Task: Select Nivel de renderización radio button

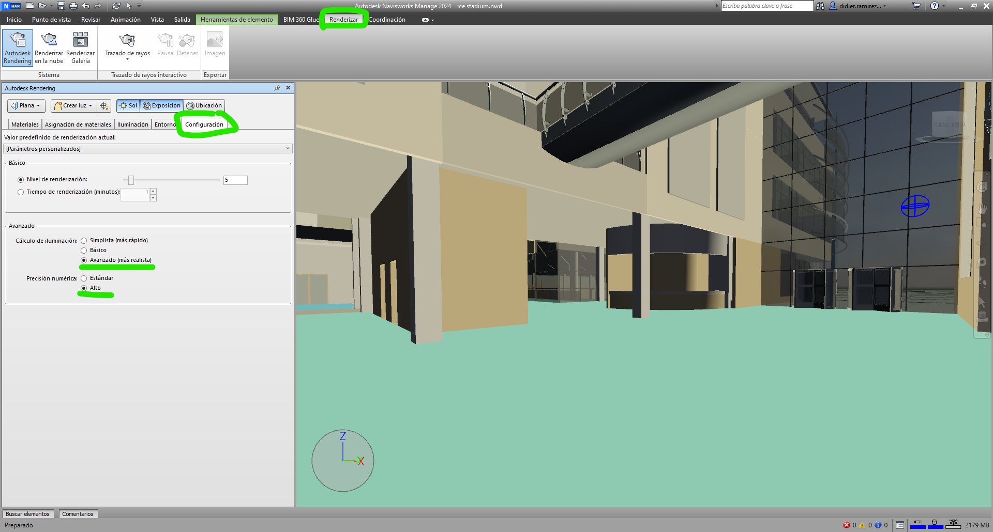Action: (x=21, y=180)
